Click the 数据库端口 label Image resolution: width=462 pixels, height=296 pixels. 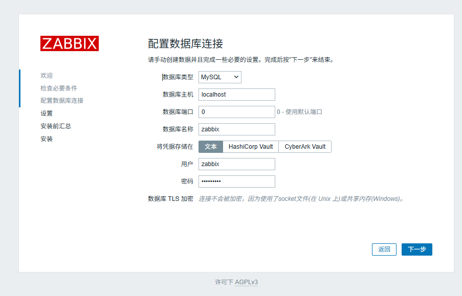[178, 112]
